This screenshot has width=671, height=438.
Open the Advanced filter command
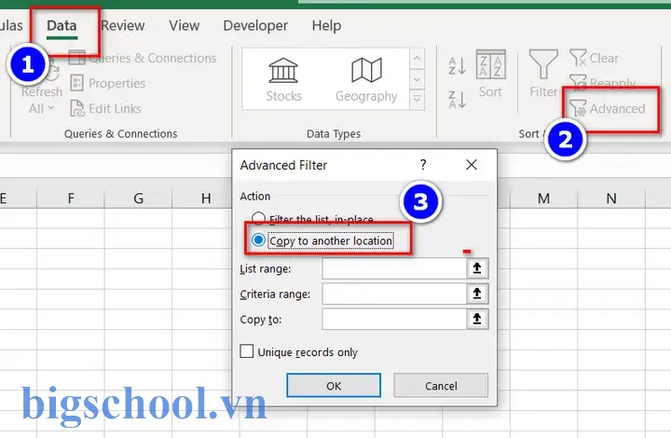pos(608,109)
